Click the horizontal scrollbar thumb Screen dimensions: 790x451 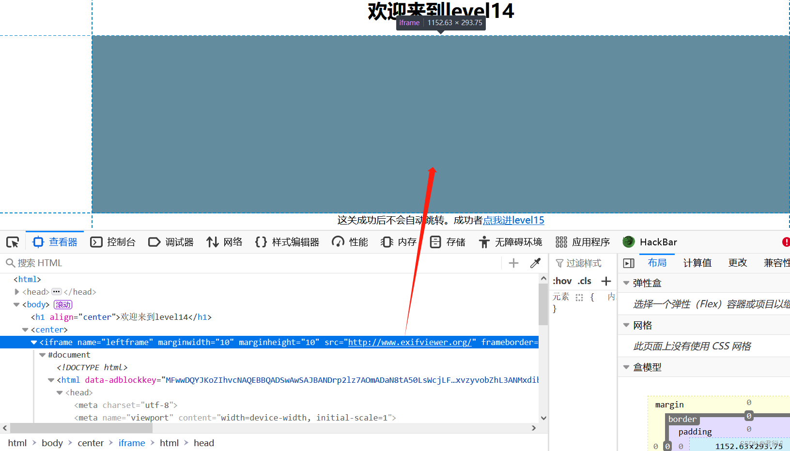81,428
